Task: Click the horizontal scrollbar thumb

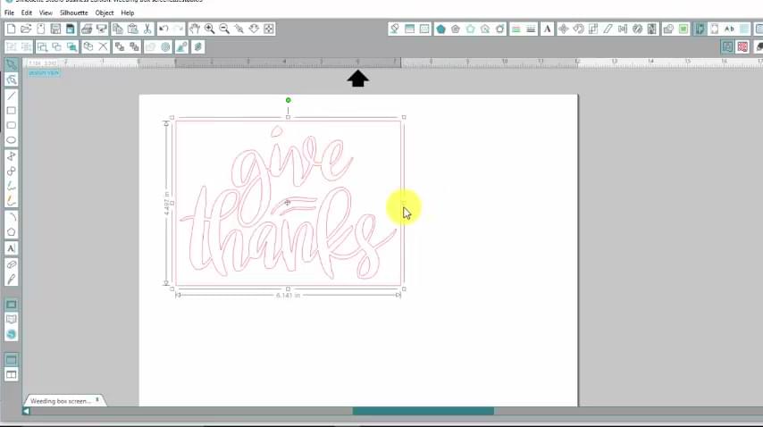Action: point(423,412)
